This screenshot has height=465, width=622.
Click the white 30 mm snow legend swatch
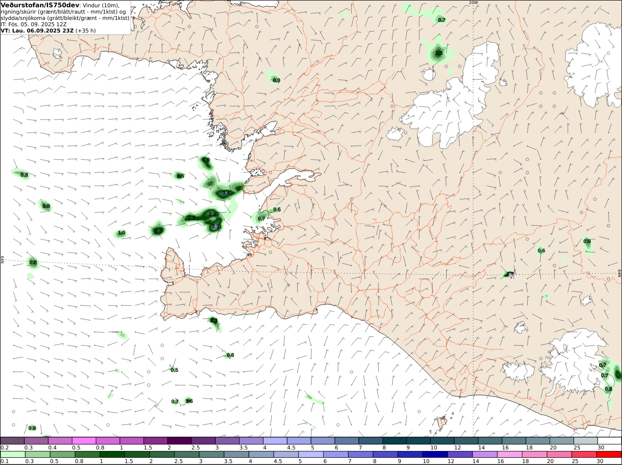coord(609,441)
